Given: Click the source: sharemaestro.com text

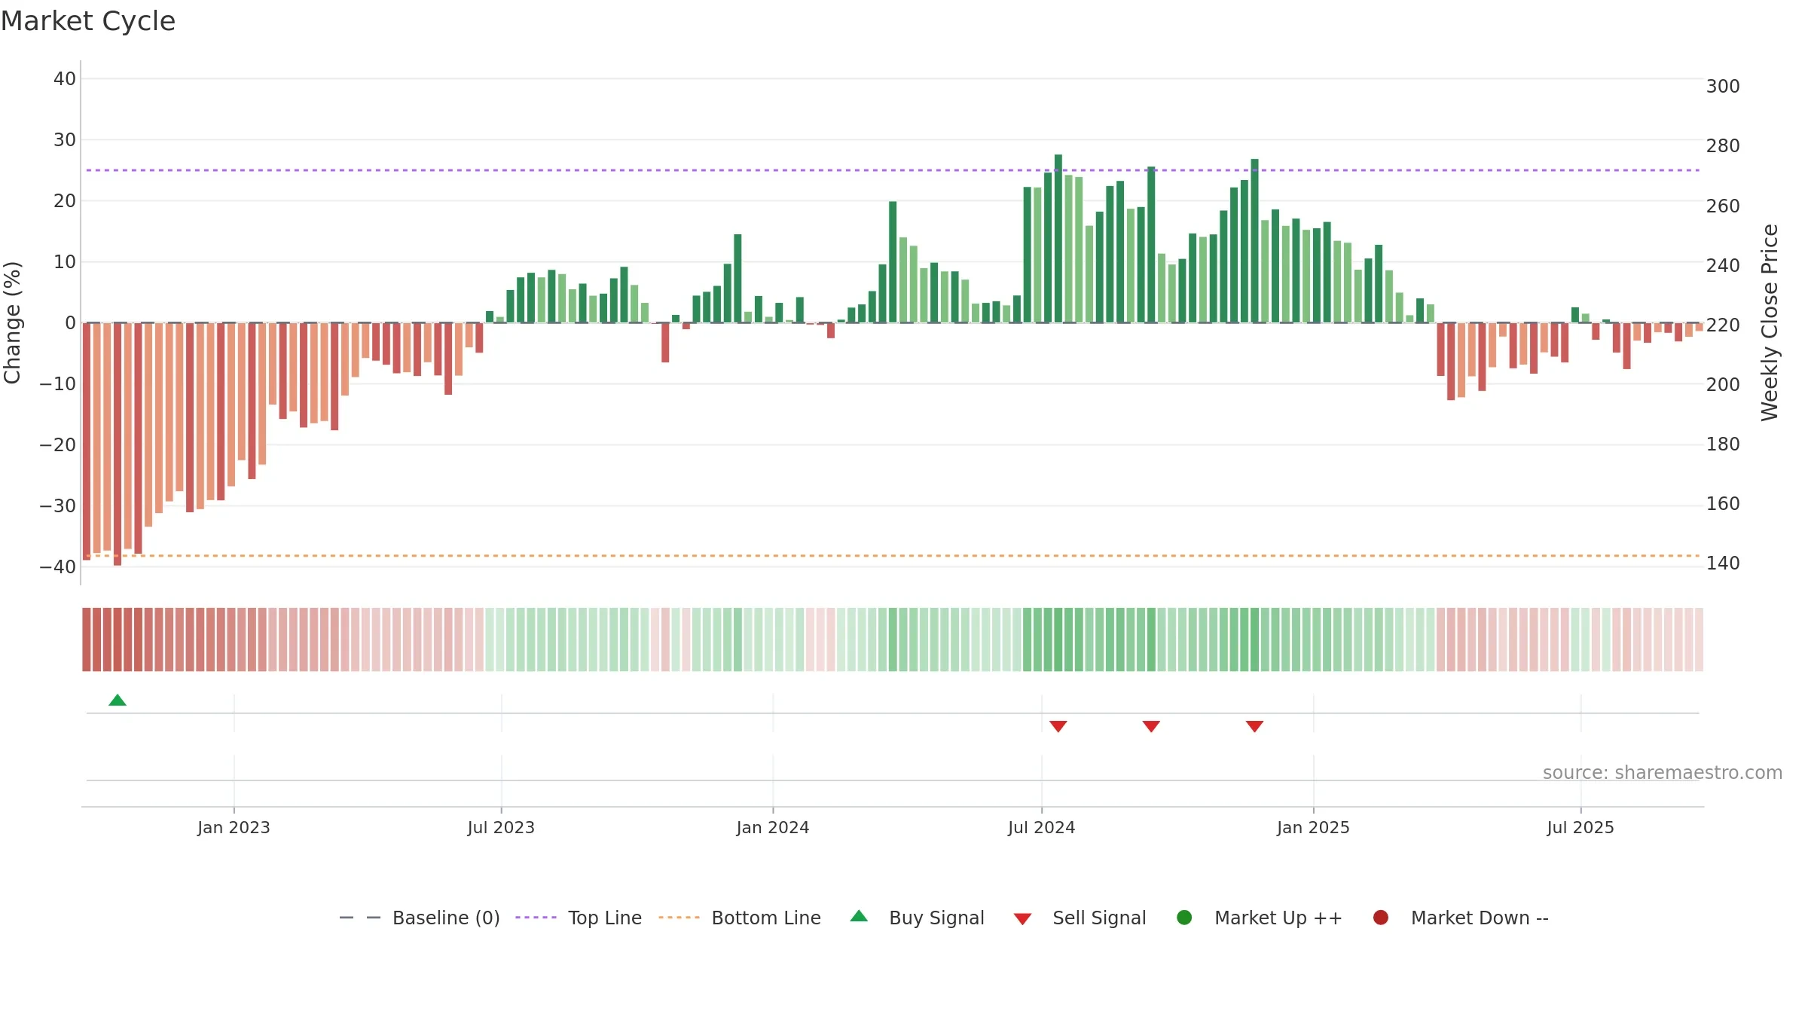Looking at the screenshot, I should 1663,772.
